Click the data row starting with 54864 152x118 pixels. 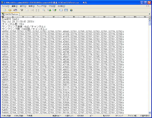pos(63,113)
